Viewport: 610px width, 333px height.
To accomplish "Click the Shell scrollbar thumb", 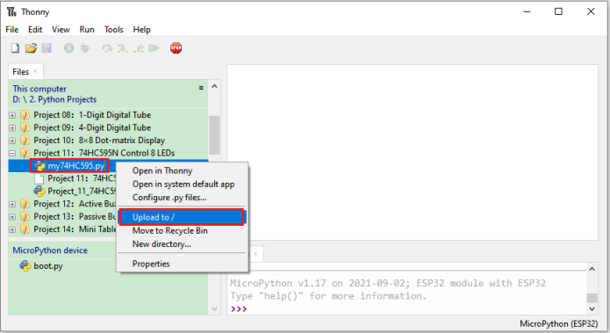I will pos(592,298).
